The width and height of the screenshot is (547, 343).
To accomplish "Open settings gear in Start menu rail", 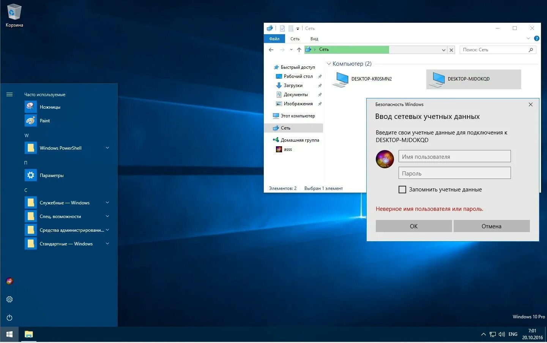I will tap(9, 299).
